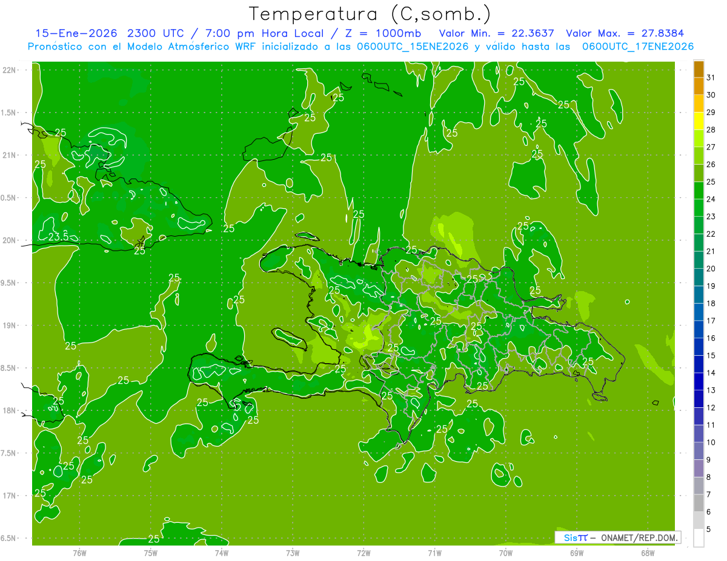Screen dimensions: 727x561
Task: Click the '18' color scale label
Action: (711, 303)
